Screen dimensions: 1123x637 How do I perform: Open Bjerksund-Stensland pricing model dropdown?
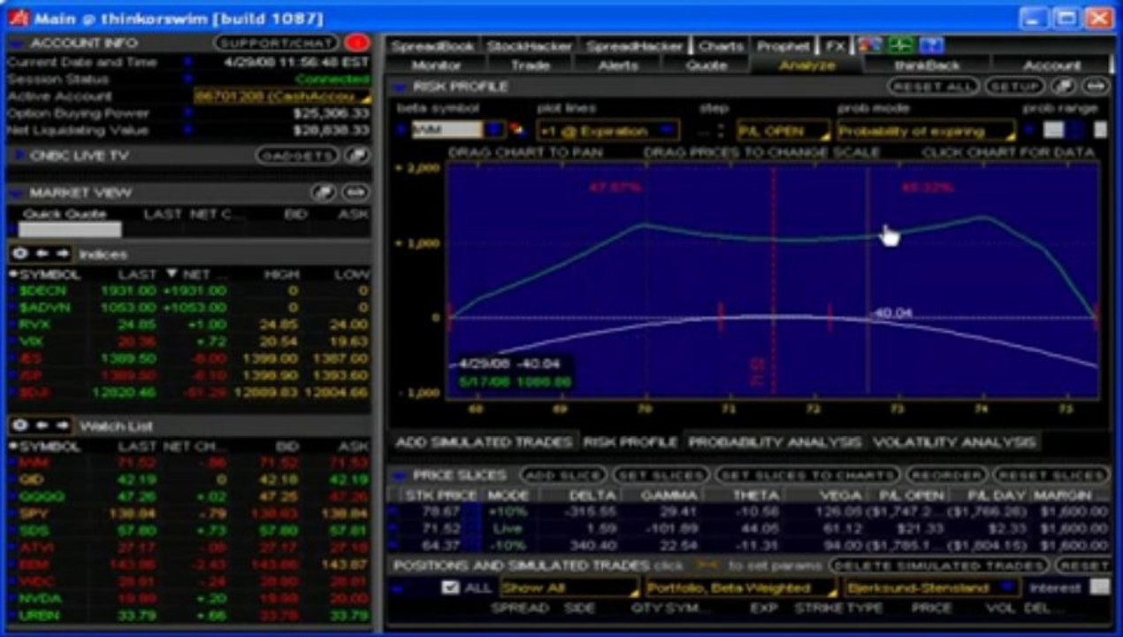(x=931, y=587)
